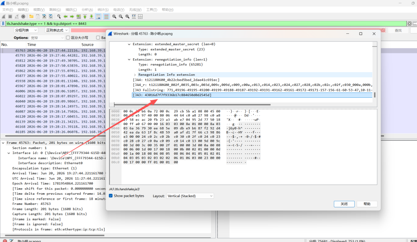Uncheck Show packet bytes checkbox
This screenshot has height=242, width=417.
pos(111,196)
